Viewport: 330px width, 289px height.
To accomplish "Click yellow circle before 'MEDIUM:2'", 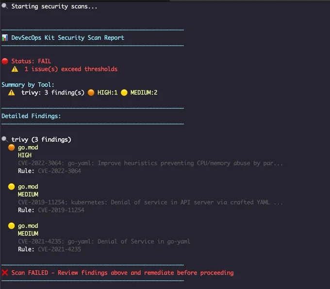I will pos(124,93).
